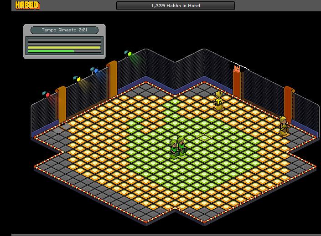The height and width of the screenshot is (236, 321).
Task: Select the yellow player in the W shirt
Action: coord(219,101)
